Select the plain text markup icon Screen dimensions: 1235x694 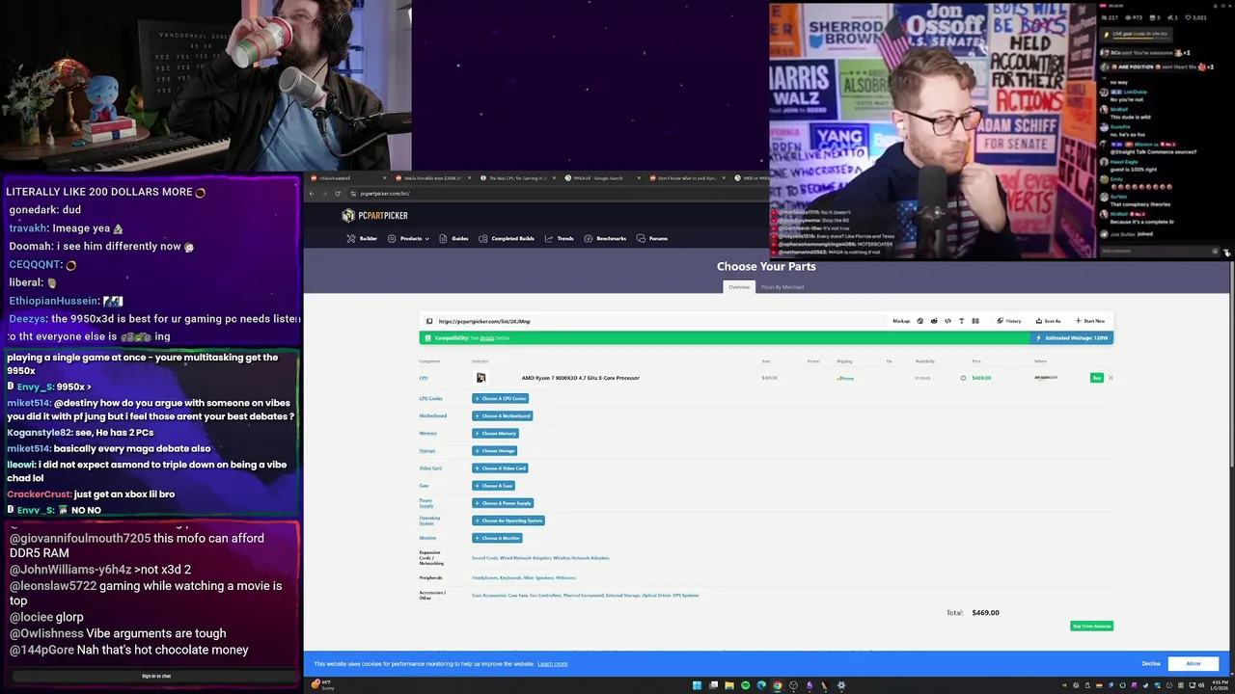961,321
